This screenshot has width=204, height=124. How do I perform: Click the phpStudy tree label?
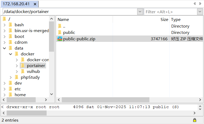(30, 77)
